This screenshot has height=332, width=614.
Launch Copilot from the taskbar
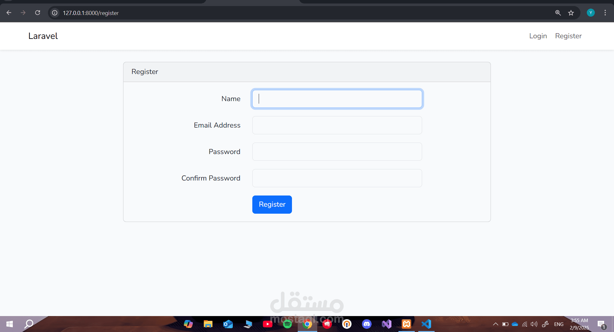[188, 324]
